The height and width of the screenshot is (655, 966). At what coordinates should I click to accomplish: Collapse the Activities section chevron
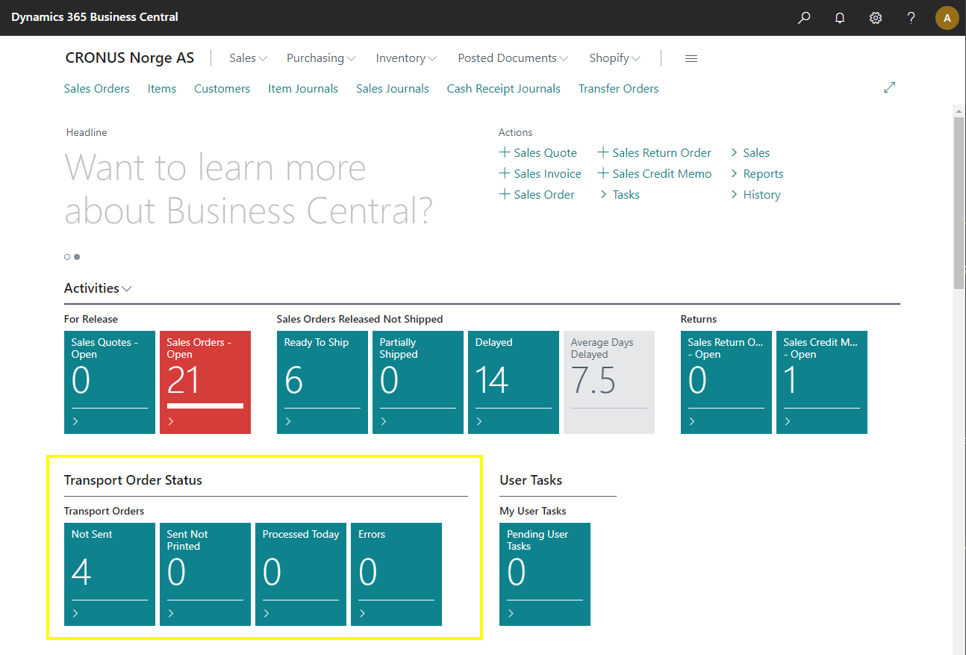[x=127, y=289]
